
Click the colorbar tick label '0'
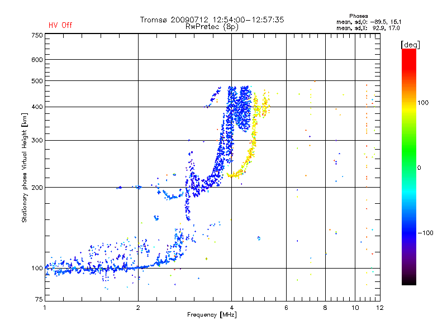(419, 168)
